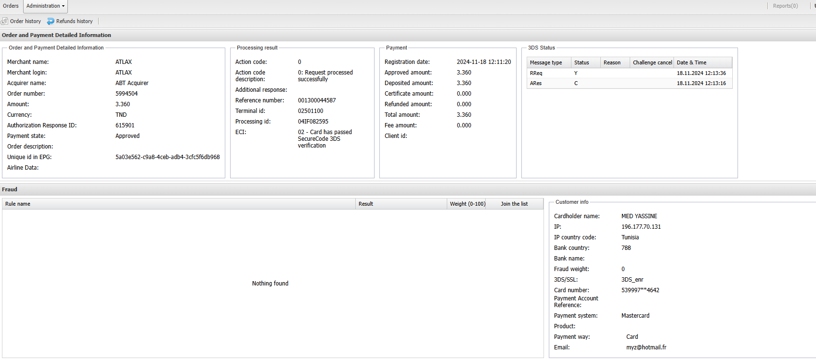
Task: Click the IP address 196.177.70.131
Action: tap(641, 227)
